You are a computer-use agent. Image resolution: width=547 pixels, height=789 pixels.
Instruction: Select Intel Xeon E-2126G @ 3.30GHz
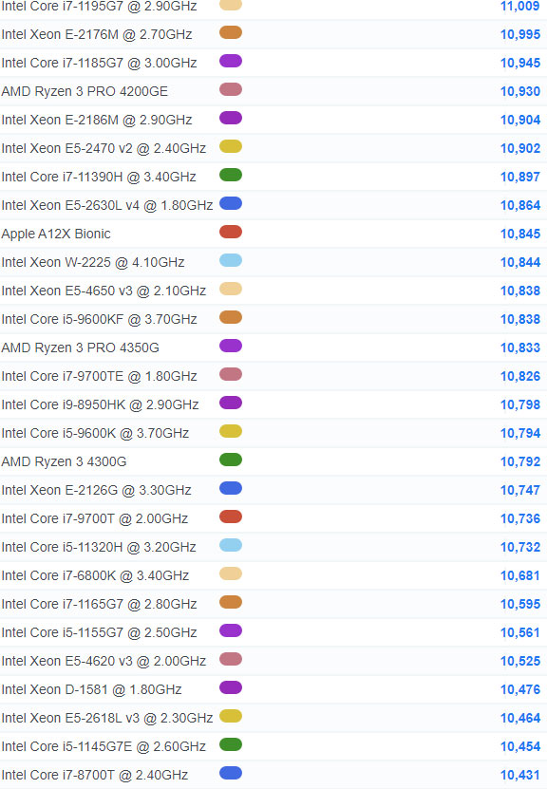(96, 490)
